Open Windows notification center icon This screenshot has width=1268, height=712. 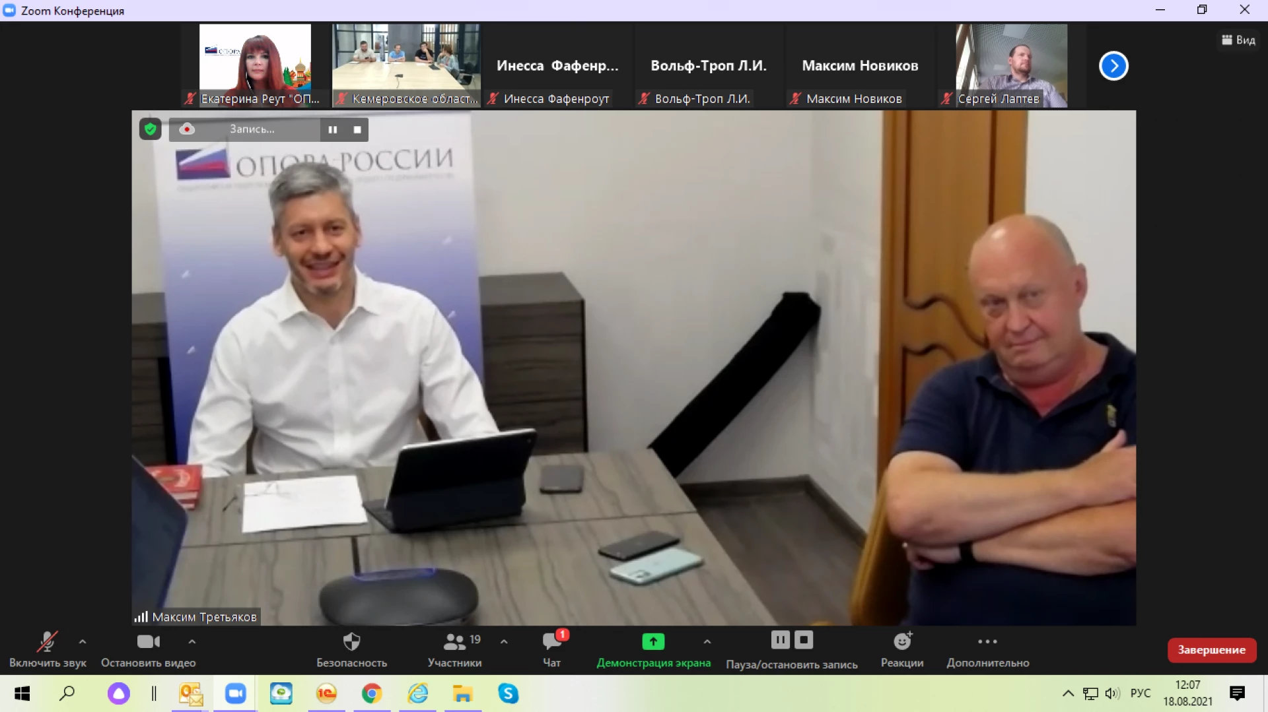pos(1238,694)
